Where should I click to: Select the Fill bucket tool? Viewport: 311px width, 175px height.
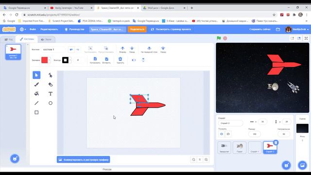(36, 94)
